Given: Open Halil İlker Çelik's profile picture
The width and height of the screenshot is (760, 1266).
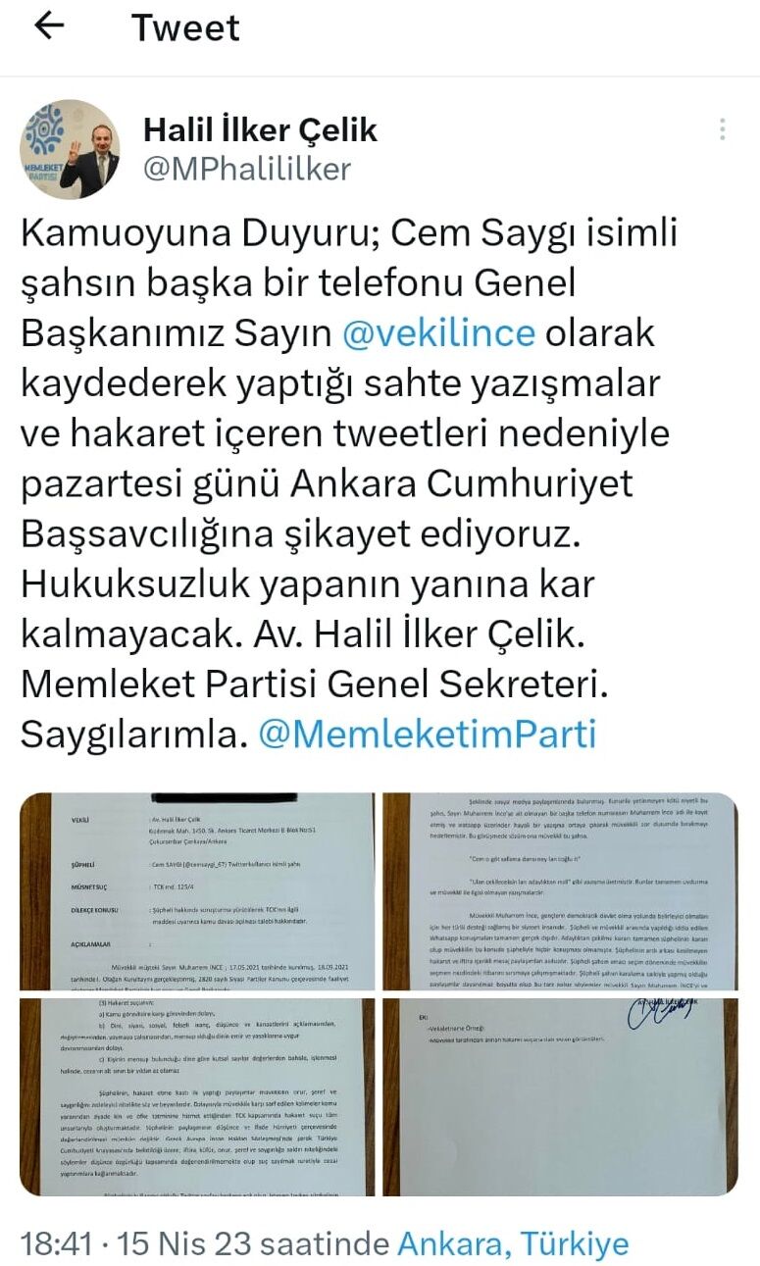Looking at the screenshot, I should click(70, 149).
